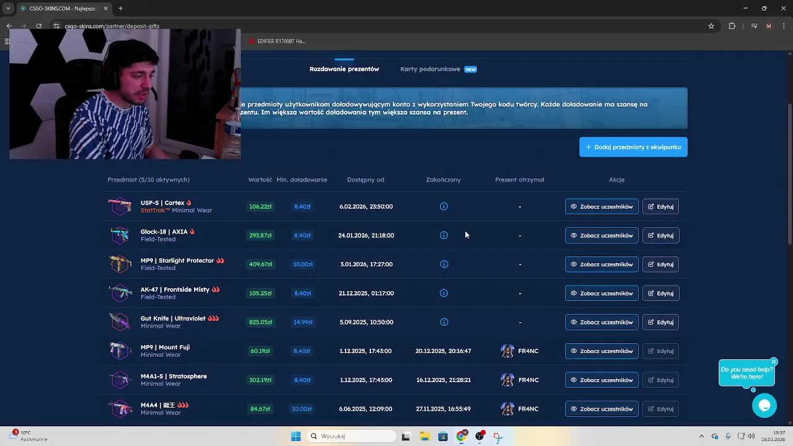Screen dimensions: 793x446
Task: Open info icon for AK-47 Frontside Misty row
Action: click(444, 293)
